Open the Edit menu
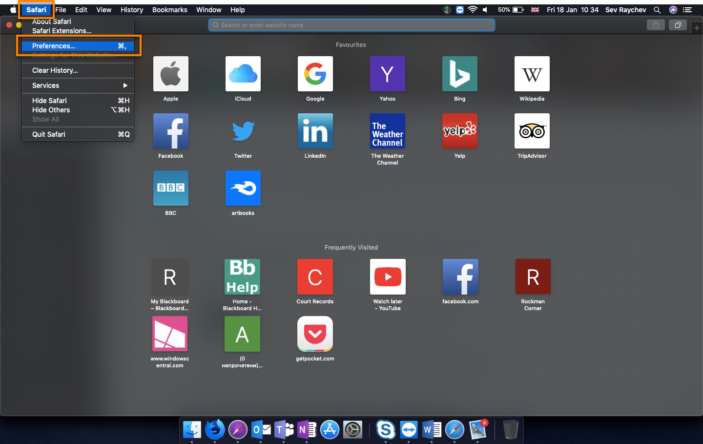Image resolution: width=703 pixels, height=444 pixels. tap(81, 10)
